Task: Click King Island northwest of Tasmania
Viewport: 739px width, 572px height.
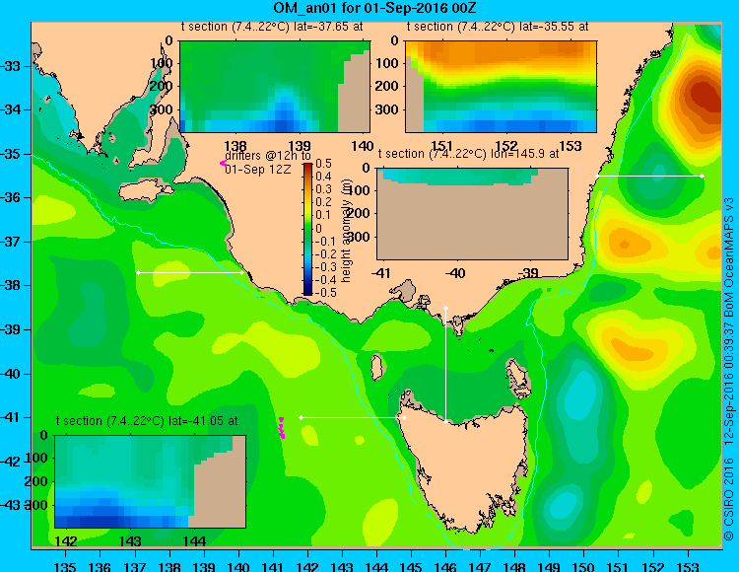Action: (376, 367)
